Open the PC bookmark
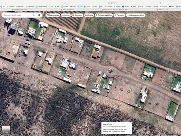This screenshot has height=136, width=181. click(x=101, y=6)
